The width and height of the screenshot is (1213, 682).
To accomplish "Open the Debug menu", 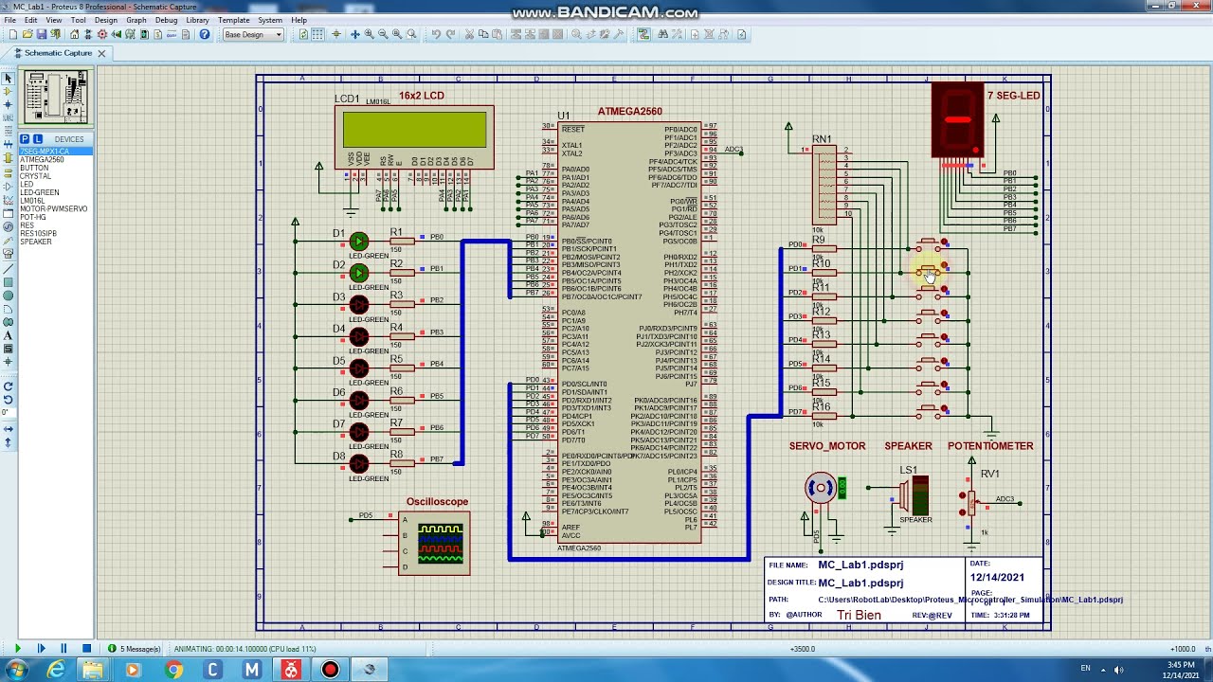I will [166, 20].
